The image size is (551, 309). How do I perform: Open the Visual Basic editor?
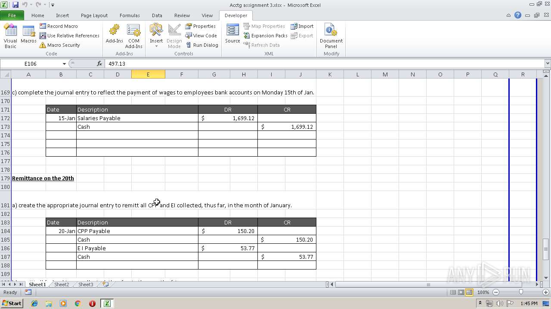[x=10, y=36]
